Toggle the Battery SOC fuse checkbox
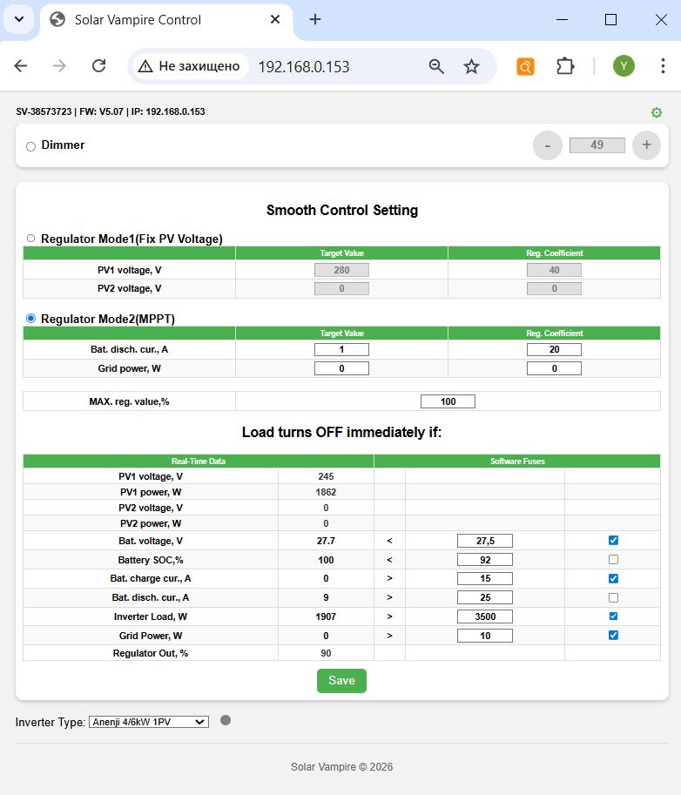 613,559
